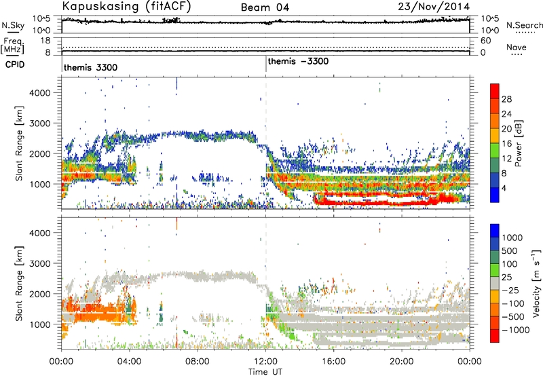Click the 'themis -3300' CPID marker

click(x=298, y=61)
